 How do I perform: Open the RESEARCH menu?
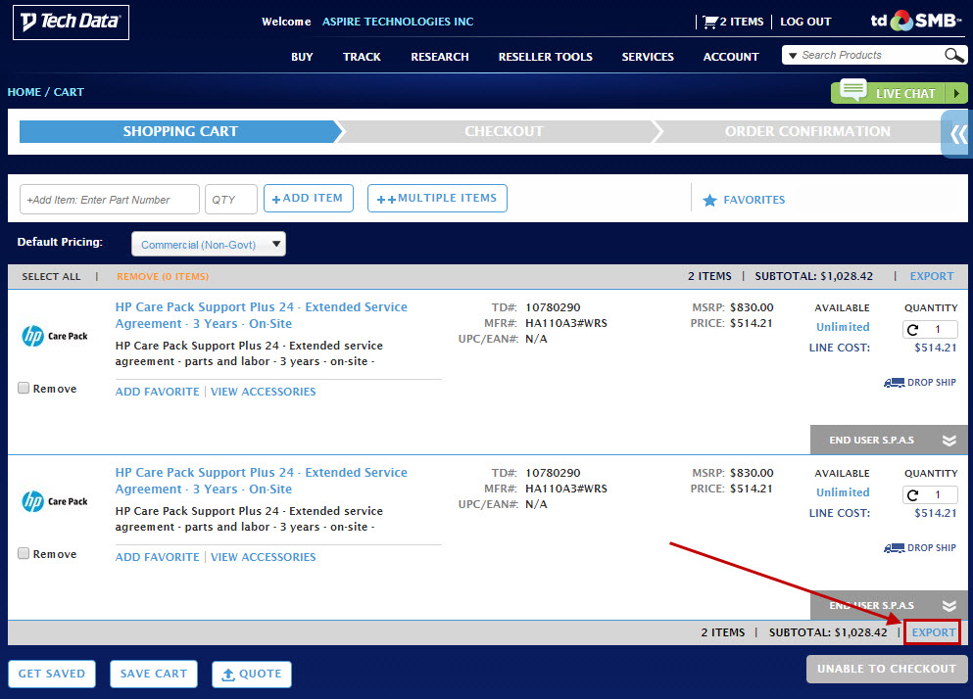pyautogui.click(x=439, y=57)
